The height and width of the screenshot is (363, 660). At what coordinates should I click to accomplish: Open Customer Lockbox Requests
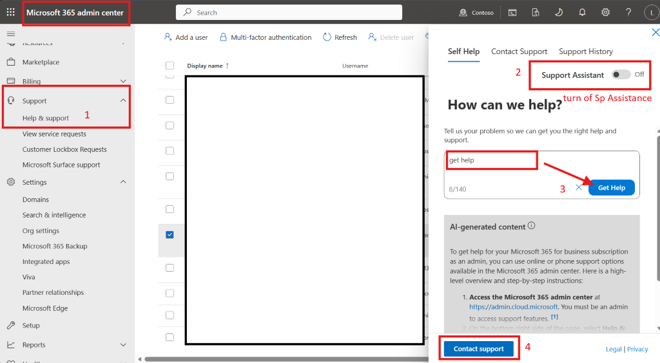(64, 149)
